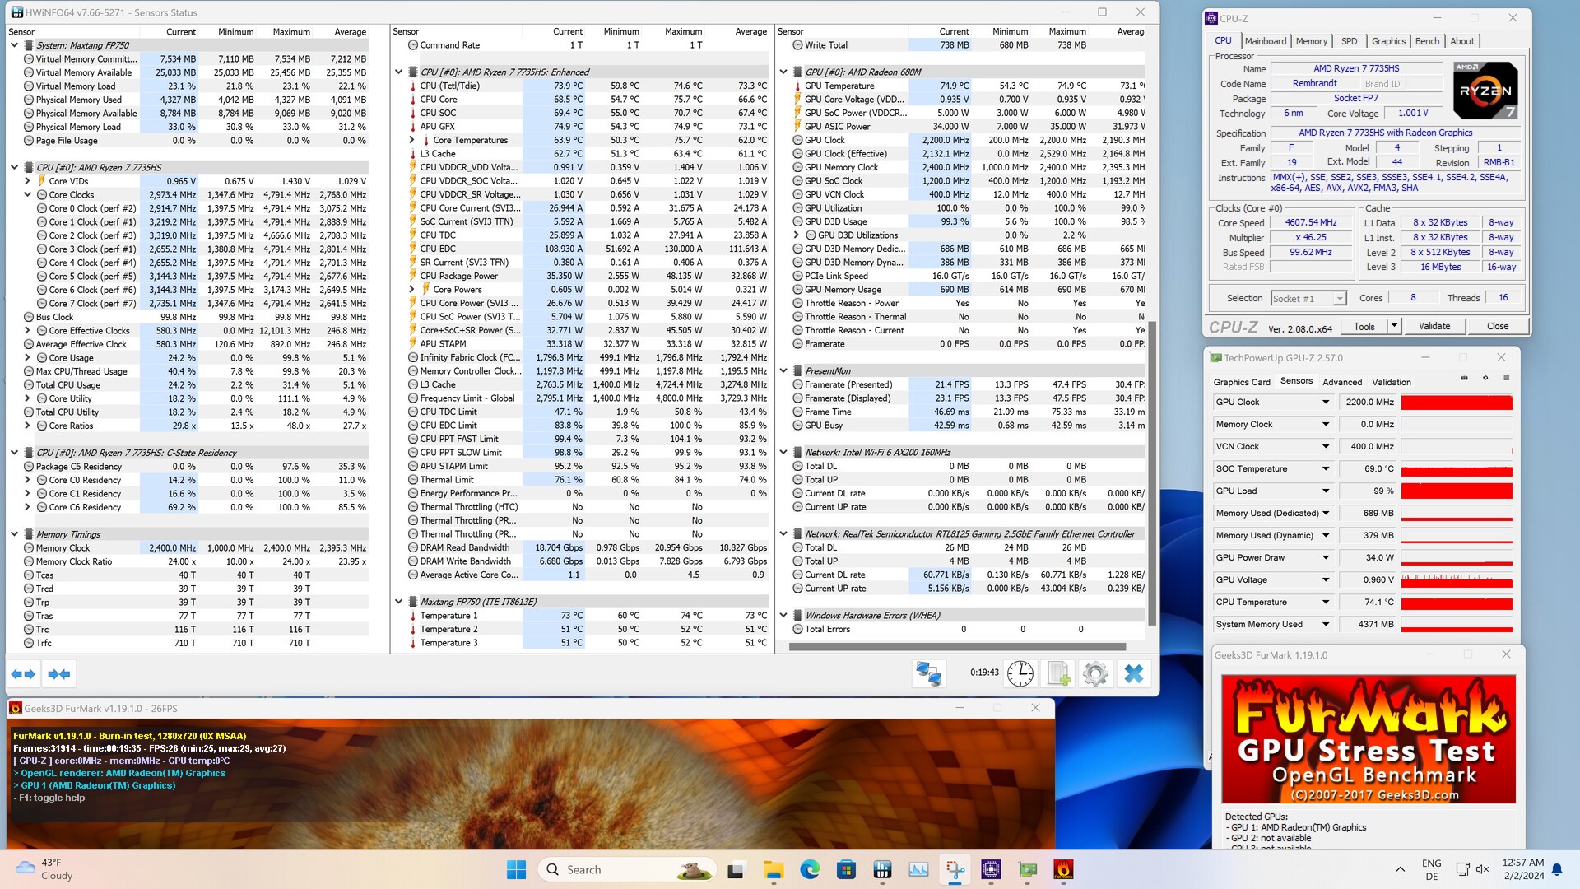
Task: Collapse the Core Clocks tree node
Action: click(x=27, y=195)
